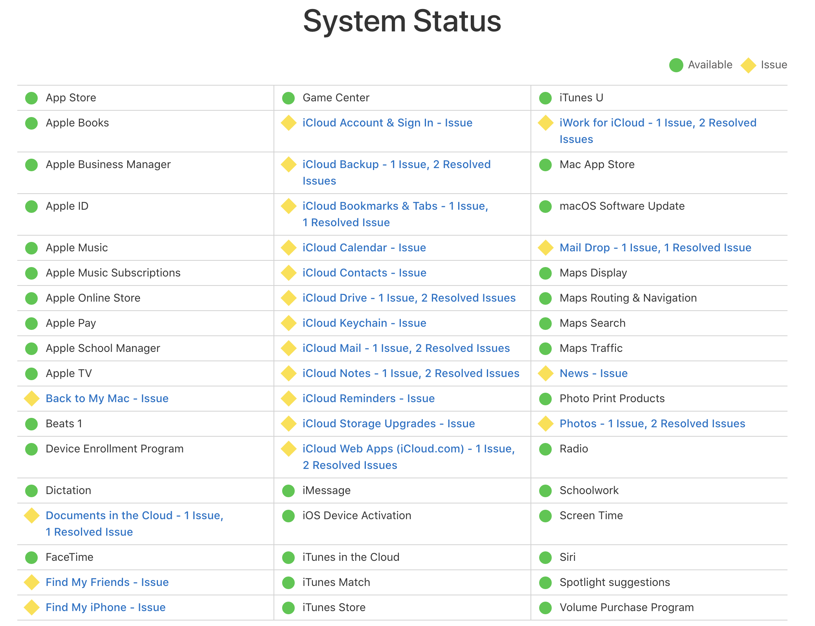
Task: View iCloud Mail issue details
Action: click(x=406, y=348)
